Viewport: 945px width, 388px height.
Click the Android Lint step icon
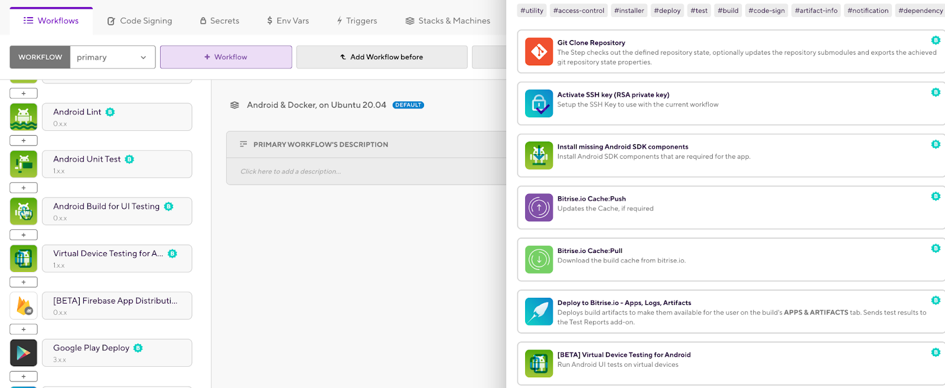pyautogui.click(x=24, y=117)
